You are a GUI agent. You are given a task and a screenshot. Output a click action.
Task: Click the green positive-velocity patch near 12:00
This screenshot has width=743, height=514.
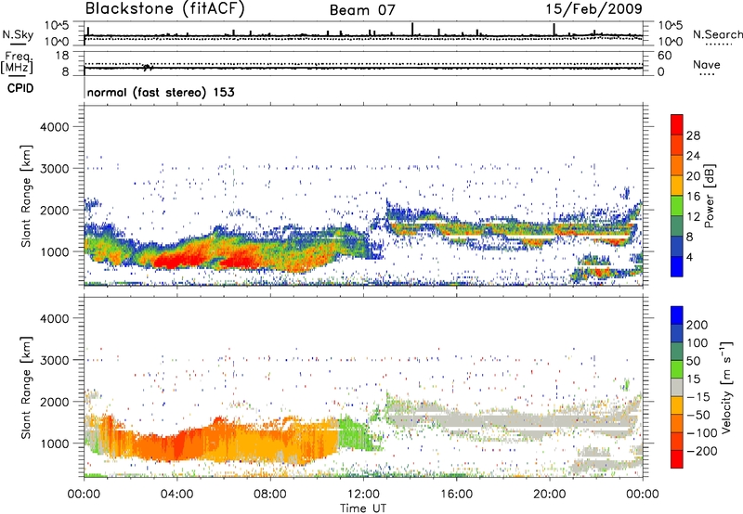coord(356,433)
